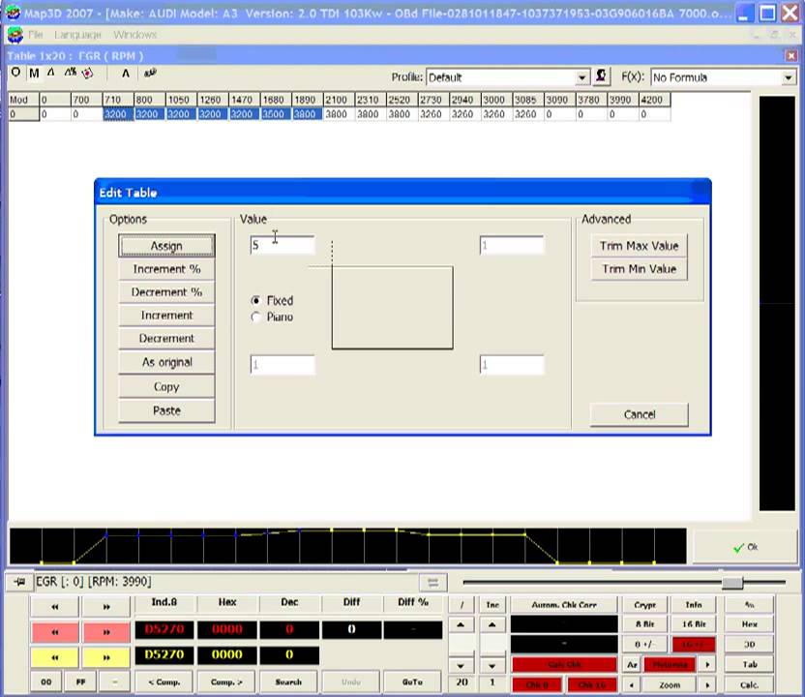The height and width of the screenshot is (697, 805).
Task: Click the red forward arrows button
Action: pyautogui.click(x=106, y=632)
